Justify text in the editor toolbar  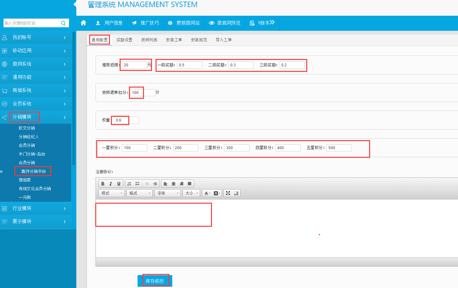[x=190, y=184]
